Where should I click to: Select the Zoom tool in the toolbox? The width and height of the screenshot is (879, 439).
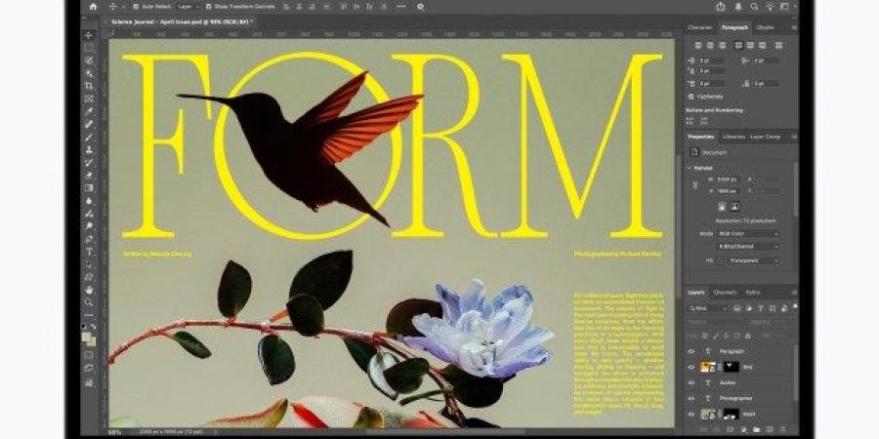pyautogui.click(x=89, y=302)
